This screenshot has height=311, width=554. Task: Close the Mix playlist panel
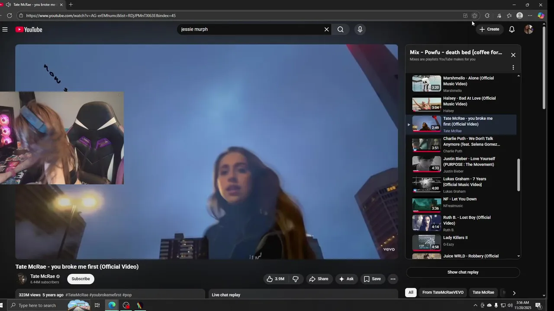coord(513,55)
